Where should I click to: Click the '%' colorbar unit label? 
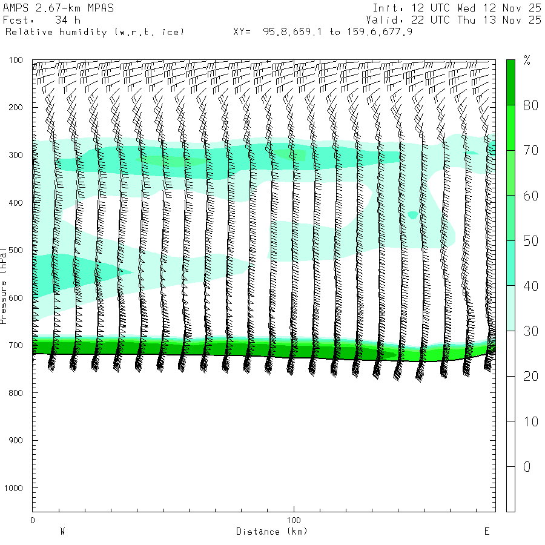click(x=527, y=61)
